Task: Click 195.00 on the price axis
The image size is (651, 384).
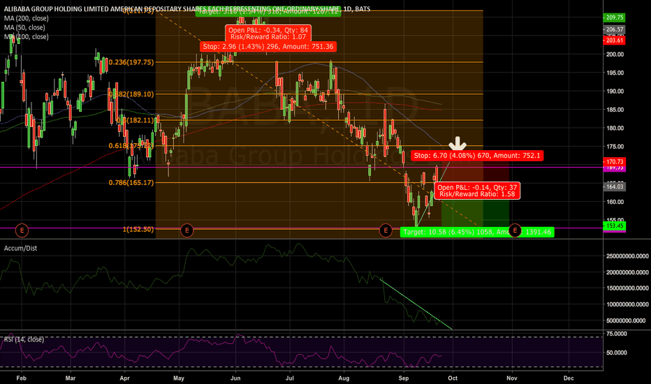Action: [615, 73]
